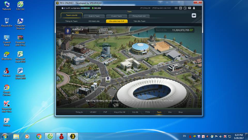Image resolution: width=248 pixels, height=140 pixels.
Task: Select the BlueStacks desktop icon
Action: 7,56
